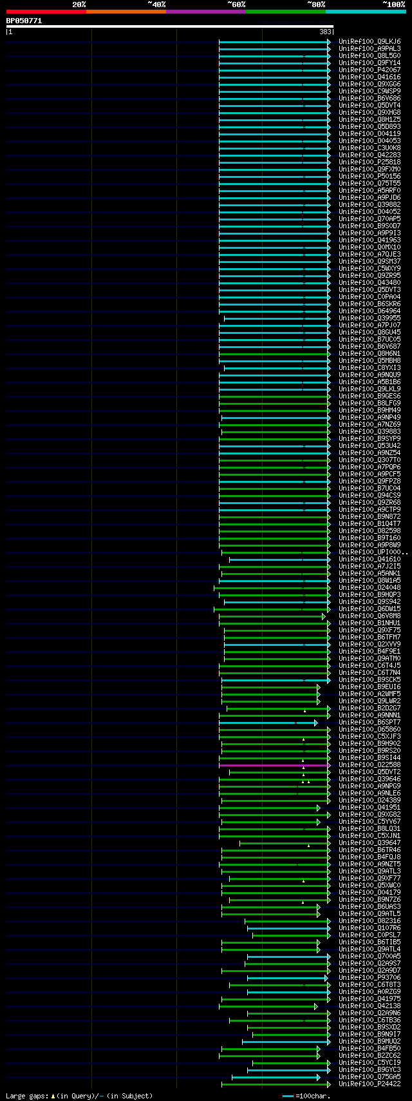Viewport: 412px width, 1101px height.
Task: Click the UniRef100_B6SPT7 label
Action: click(370, 723)
